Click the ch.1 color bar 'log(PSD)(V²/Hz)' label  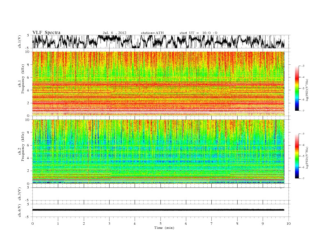click(x=307, y=90)
